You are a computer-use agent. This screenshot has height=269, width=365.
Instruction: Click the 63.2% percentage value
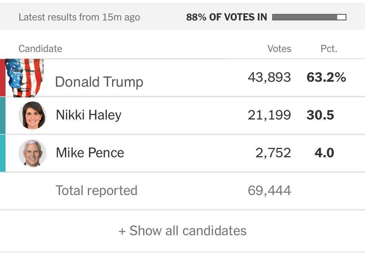coord(326,77)
